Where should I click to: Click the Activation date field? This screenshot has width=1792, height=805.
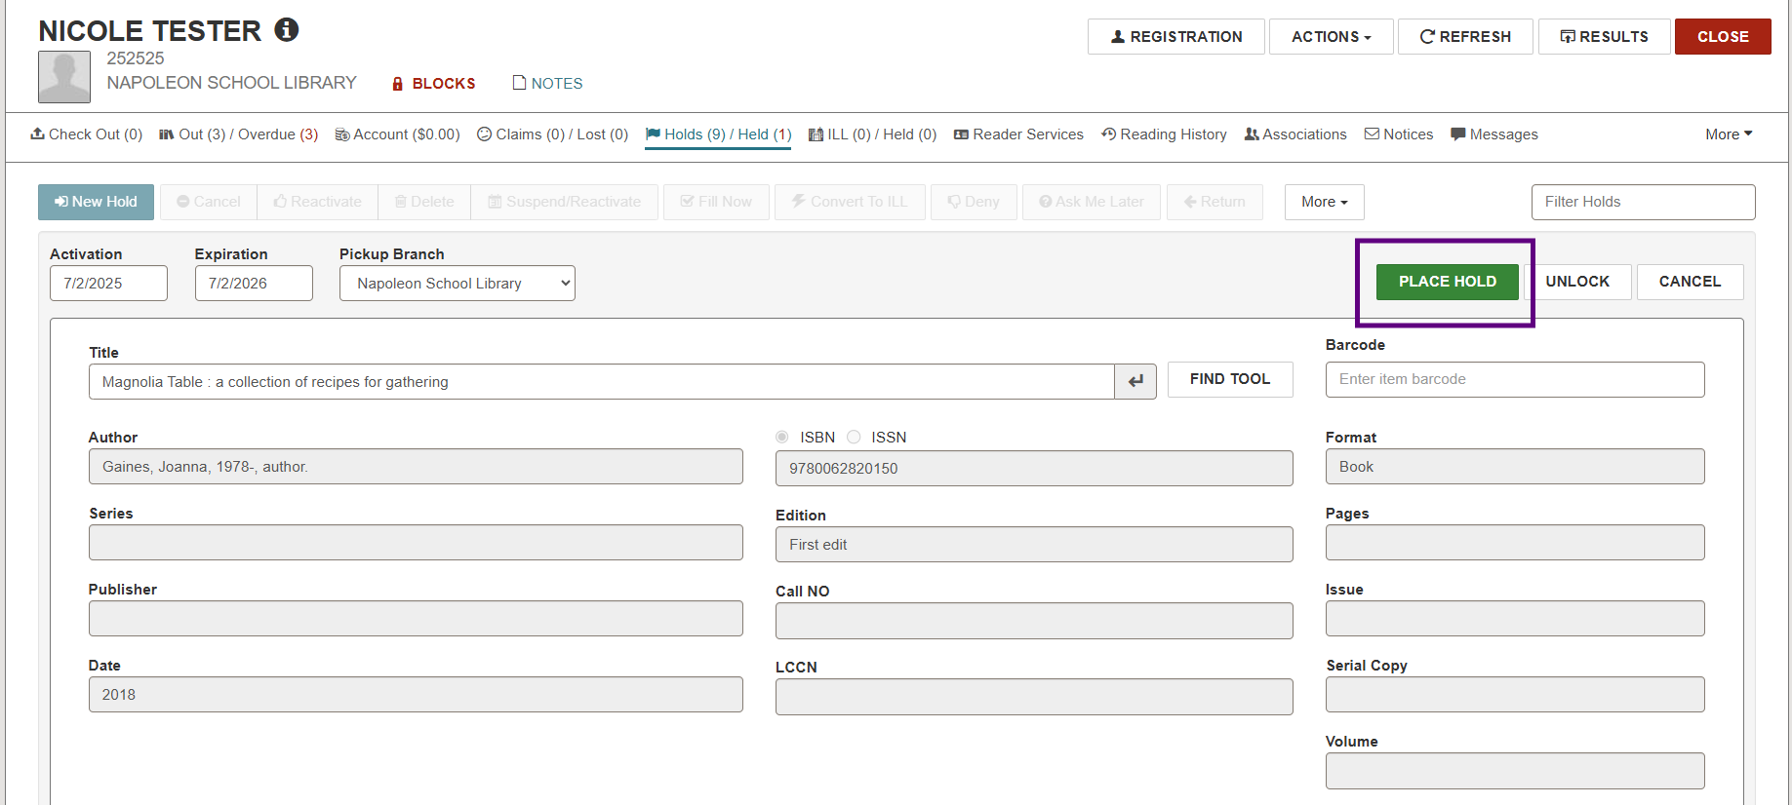108,284
